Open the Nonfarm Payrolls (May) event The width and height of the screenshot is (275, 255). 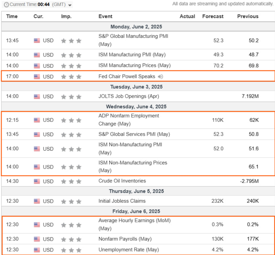(x=125, y=239)
